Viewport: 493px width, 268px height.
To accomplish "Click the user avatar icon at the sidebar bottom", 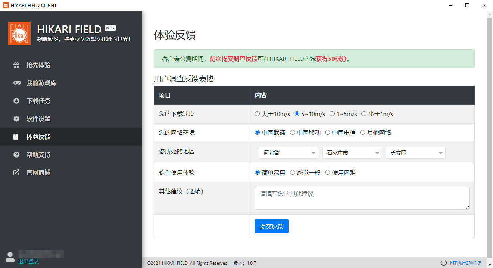I will pos(10,257).
